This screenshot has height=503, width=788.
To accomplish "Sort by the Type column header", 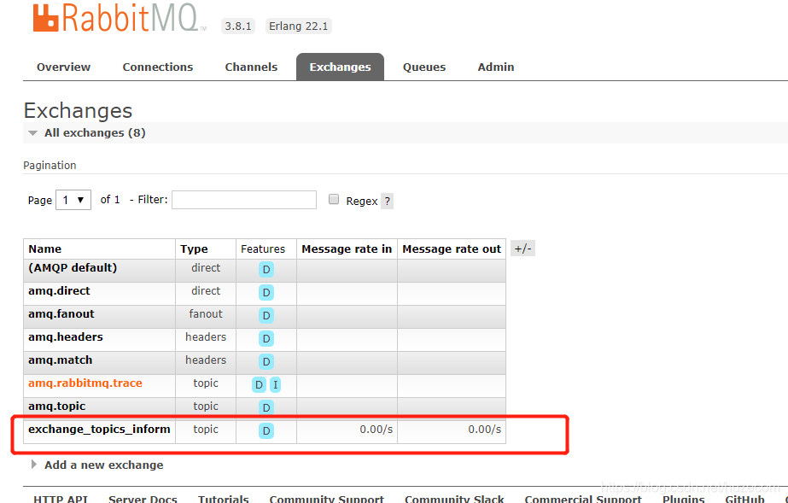I will tap(194, 249).
